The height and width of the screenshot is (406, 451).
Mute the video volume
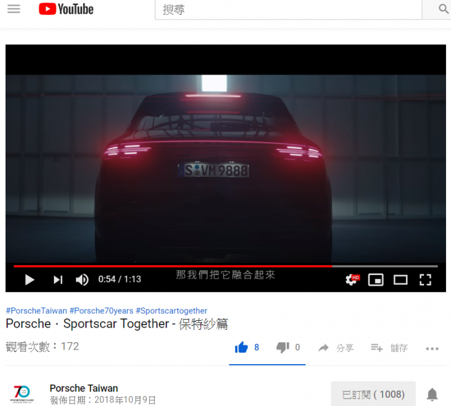[82, 279]
